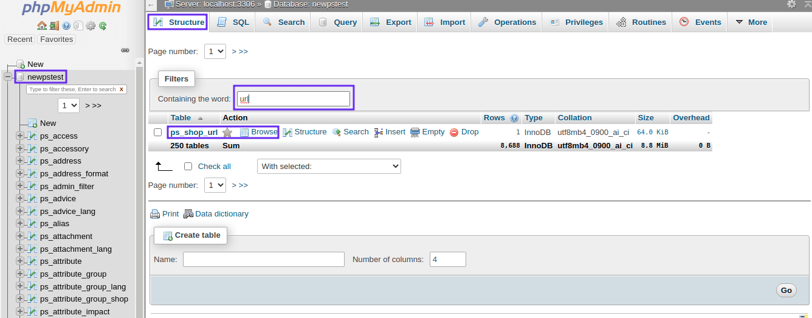Viewport: 812px width, 318px height.
Task: Click the log out door icon
Action: [54, 26]
